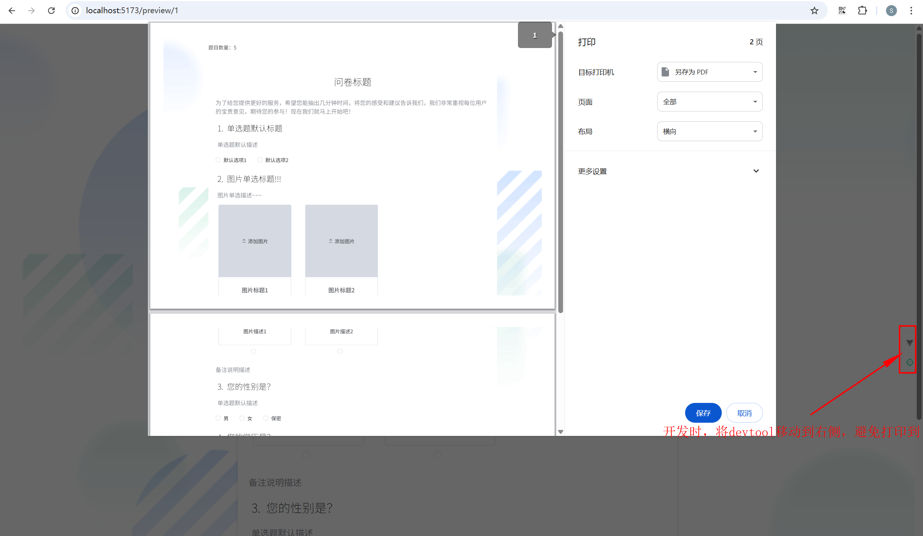Click the site info icon in address bar
This screenshot has height=536, width=923.
click(x=75, y=11)
